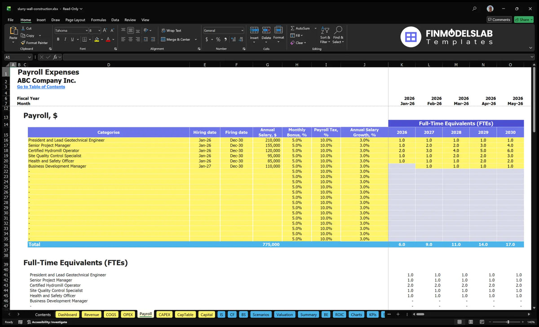Open Sort & Filter tool
The width and height of the screenshot is (539, 327).
point(325,35)
